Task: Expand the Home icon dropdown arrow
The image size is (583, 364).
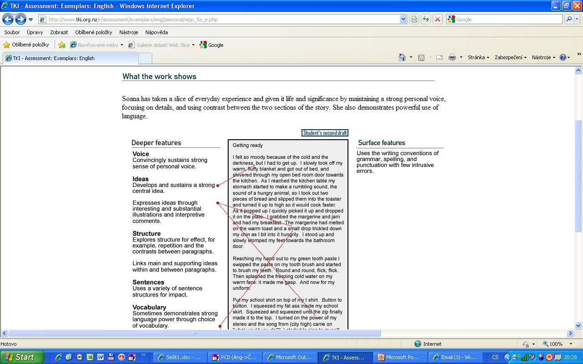Action: click(411, 57)
